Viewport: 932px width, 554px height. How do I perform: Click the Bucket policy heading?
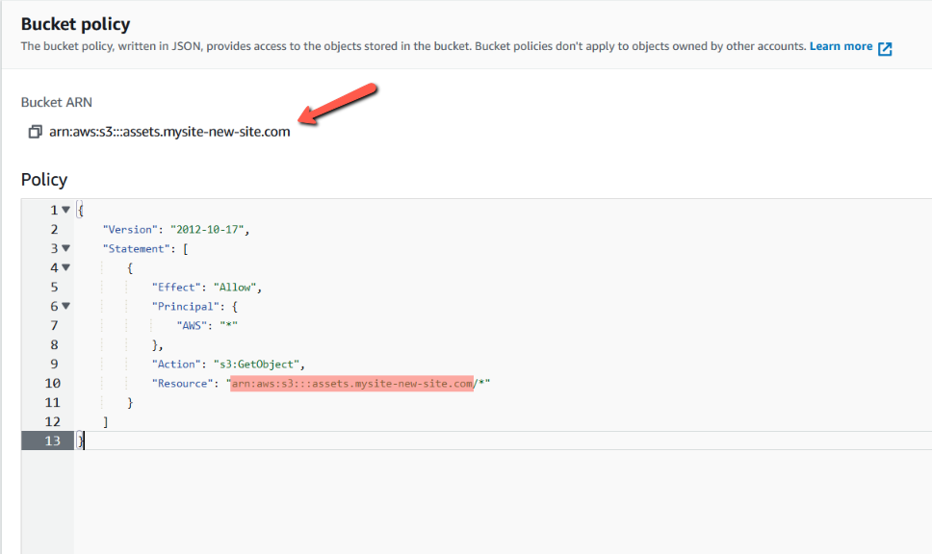click(x=75, y=24)
